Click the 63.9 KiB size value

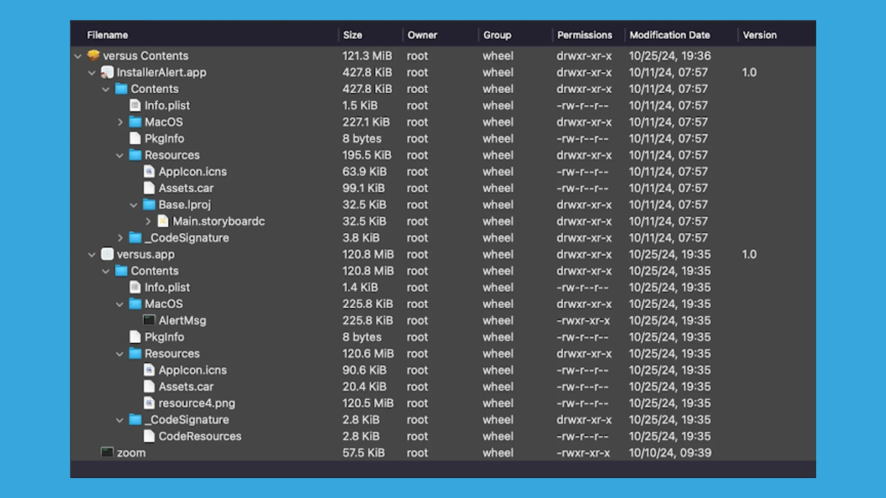[364, 172]
